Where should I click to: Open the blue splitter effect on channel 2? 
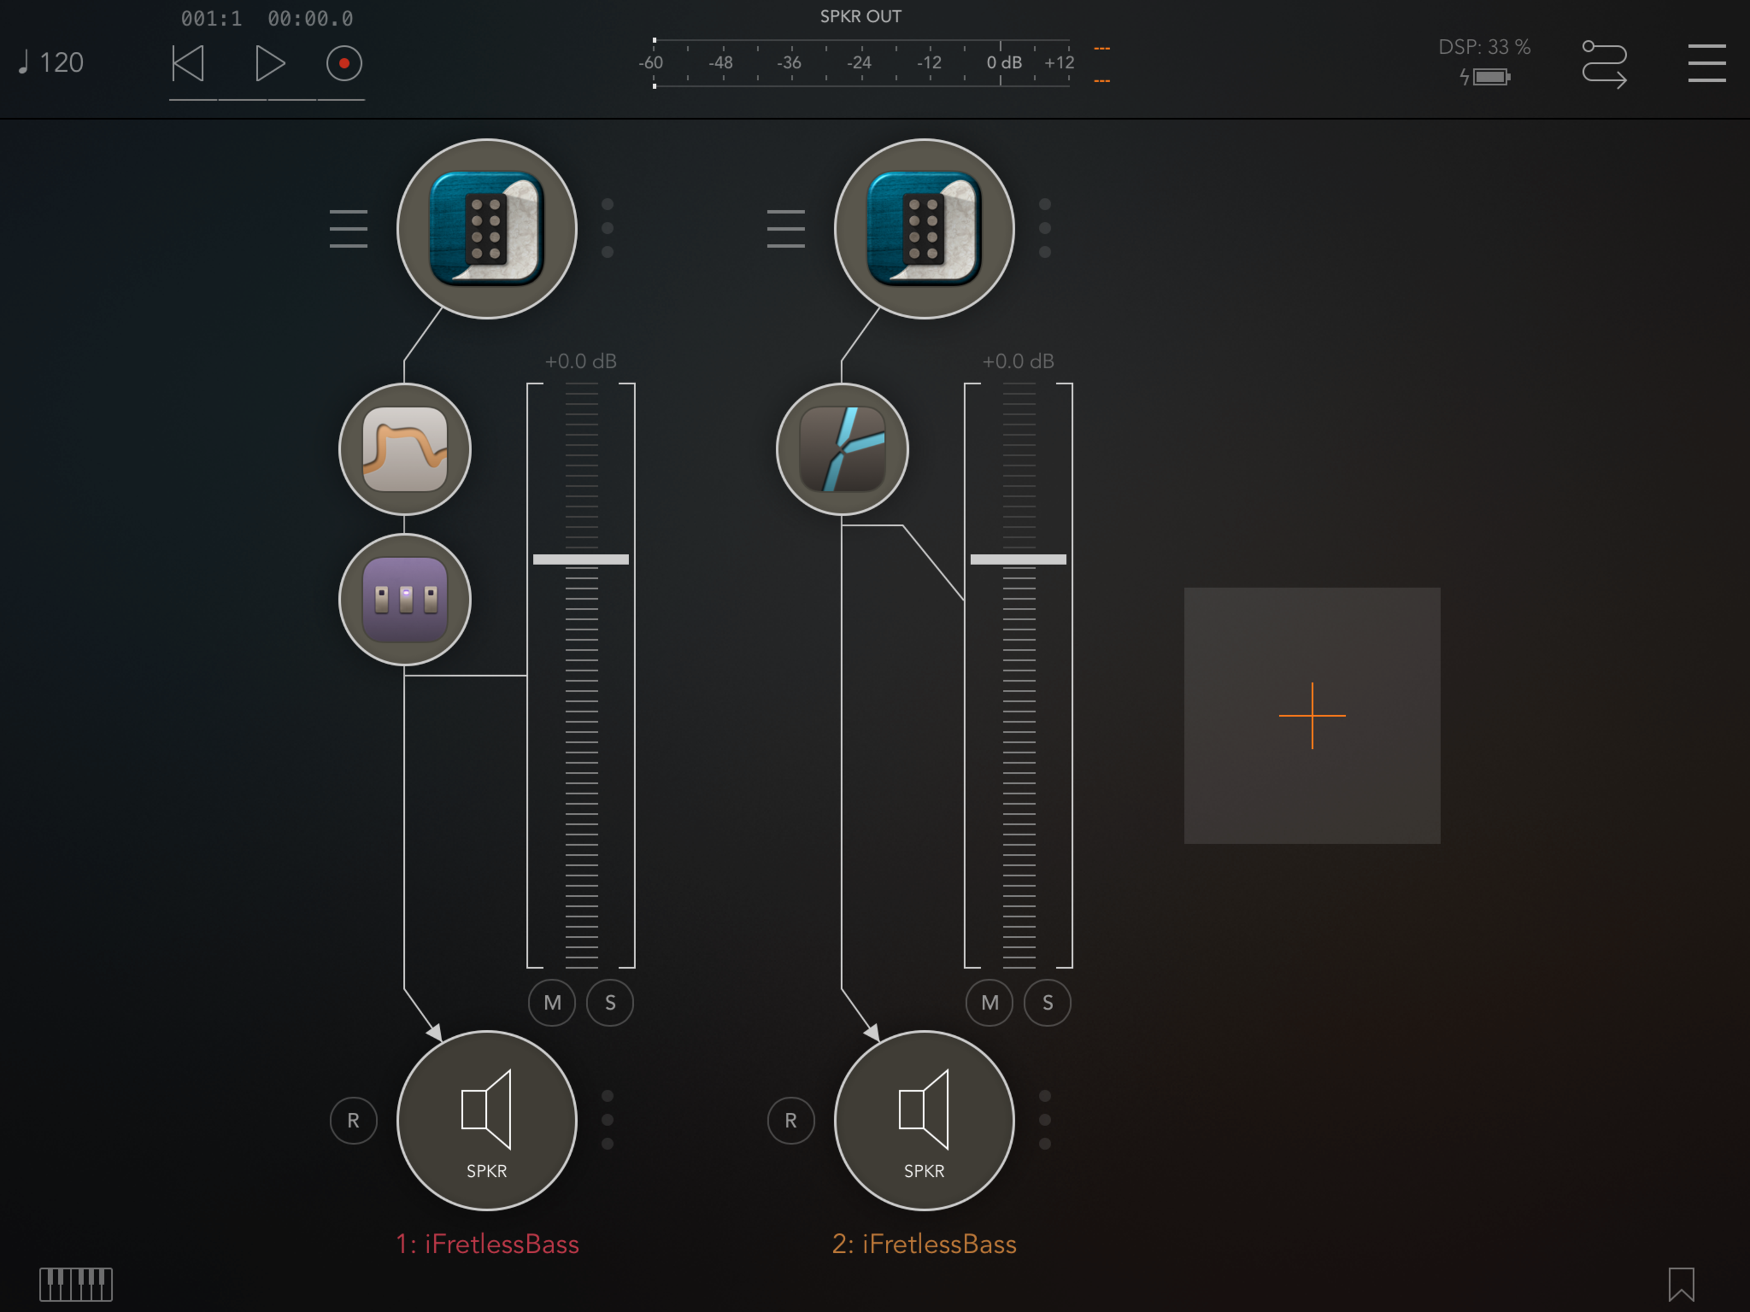(x=842, y=450)
